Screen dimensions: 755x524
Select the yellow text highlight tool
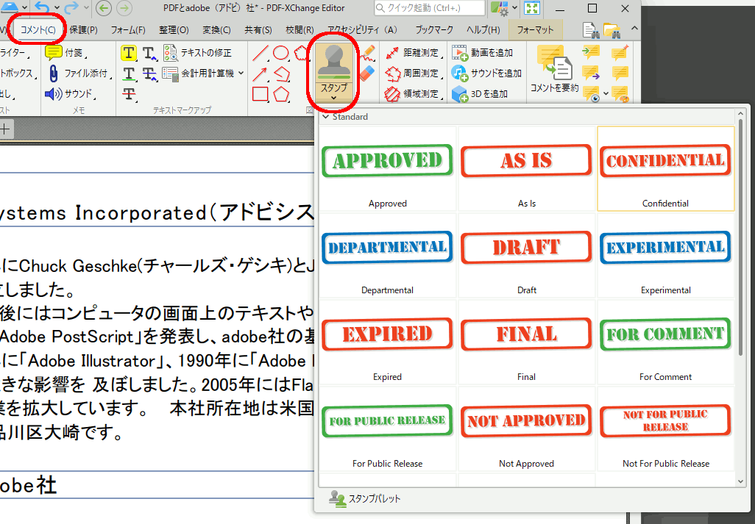point(128,53)
